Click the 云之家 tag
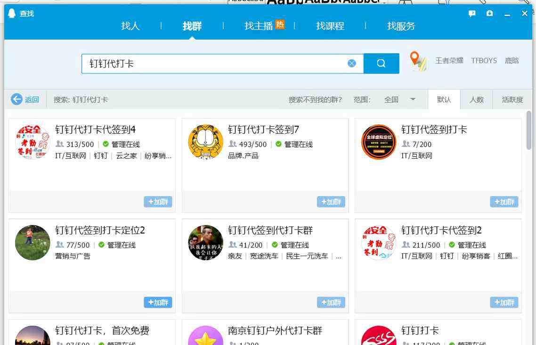536x345 pixels. point(127,156)
